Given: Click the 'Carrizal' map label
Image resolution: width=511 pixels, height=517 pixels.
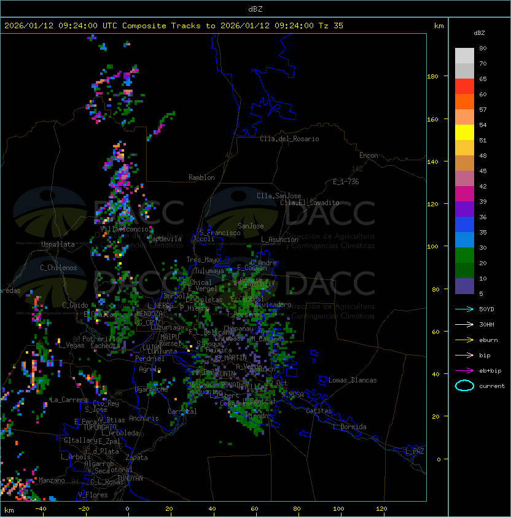Looking at the screenshot, I should point(182,411).
